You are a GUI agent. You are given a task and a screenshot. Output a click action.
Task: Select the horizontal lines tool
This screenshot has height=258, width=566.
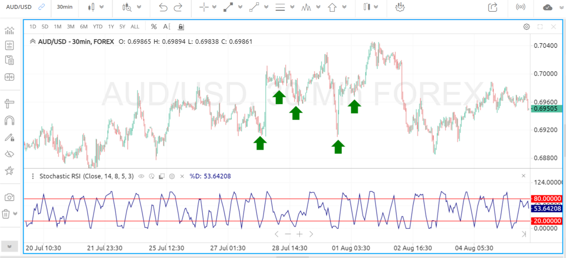point(280,7)
